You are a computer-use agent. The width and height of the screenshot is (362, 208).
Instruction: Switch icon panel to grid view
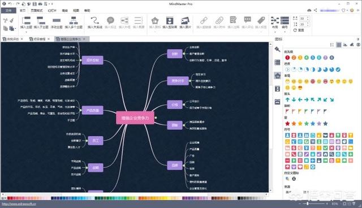(x=339, y=45)
